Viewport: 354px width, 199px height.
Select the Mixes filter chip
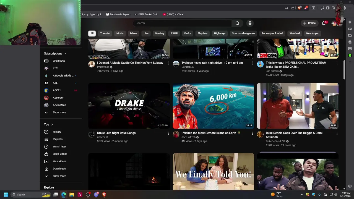[134, 33]
